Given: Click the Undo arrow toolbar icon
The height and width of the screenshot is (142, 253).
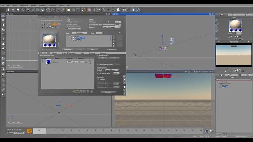Looking at the screenshot, I should tap(48, 10).
